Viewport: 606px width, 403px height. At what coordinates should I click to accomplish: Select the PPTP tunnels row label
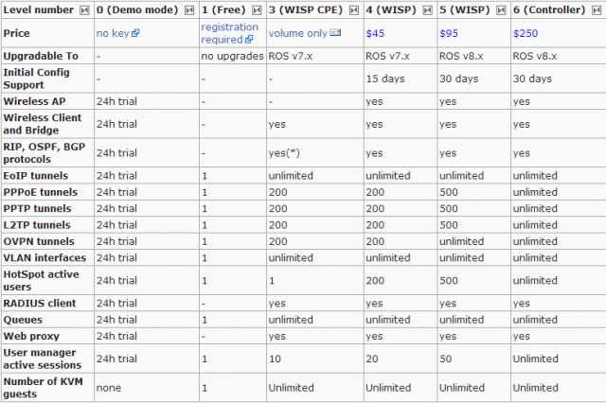(x=37, y=208)
